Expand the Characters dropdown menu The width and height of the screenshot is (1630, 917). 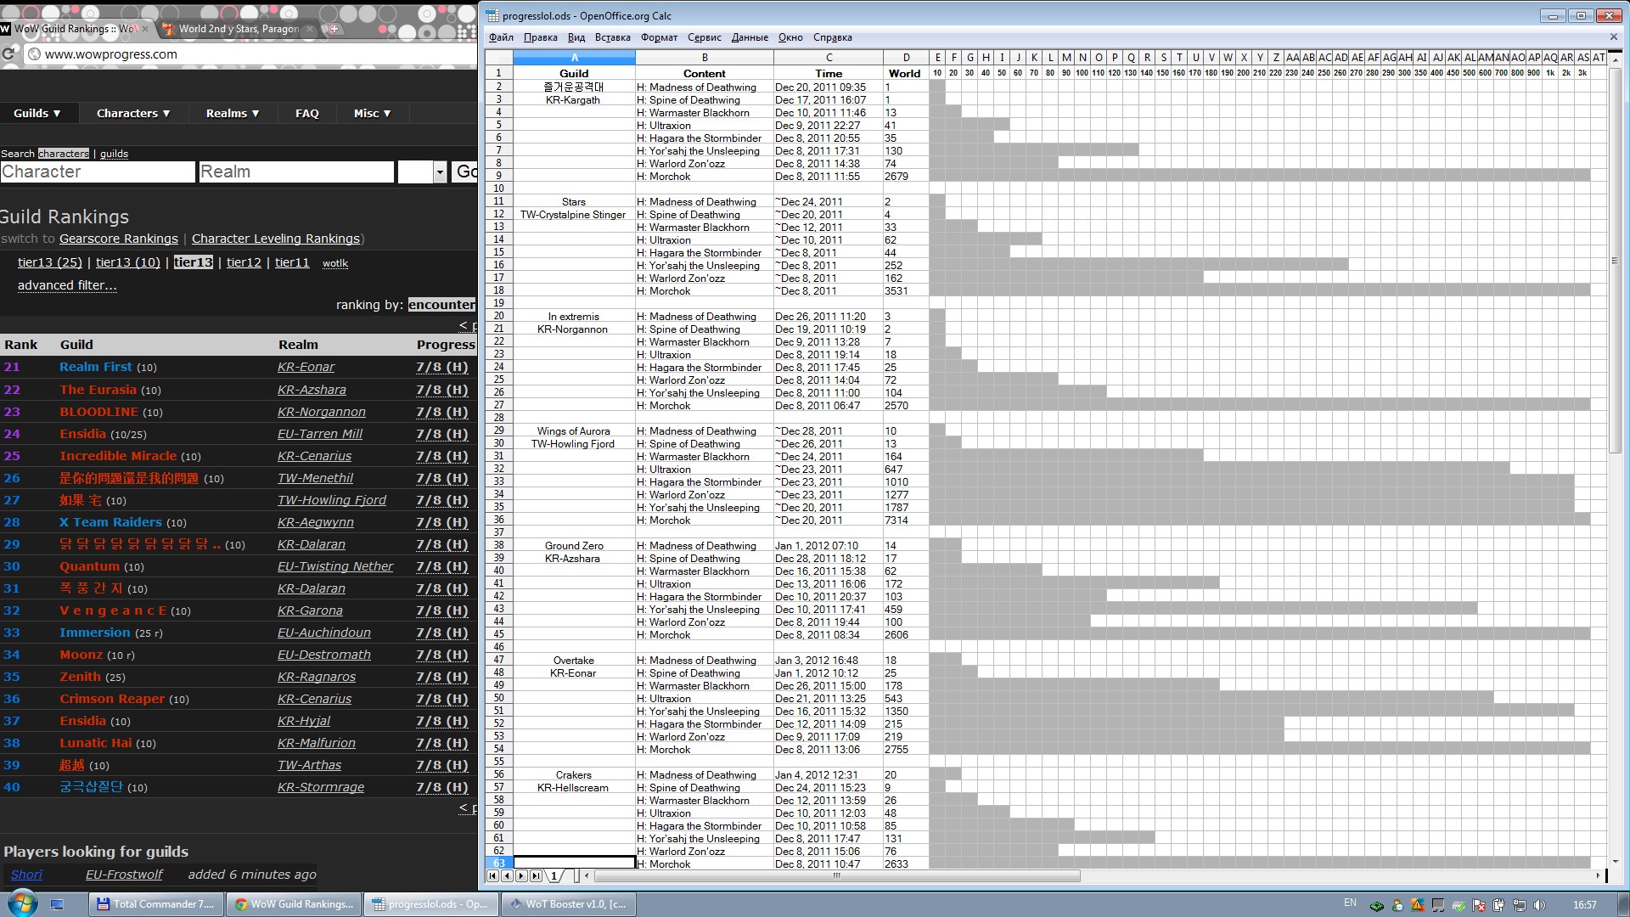click(x=133, y=113)
